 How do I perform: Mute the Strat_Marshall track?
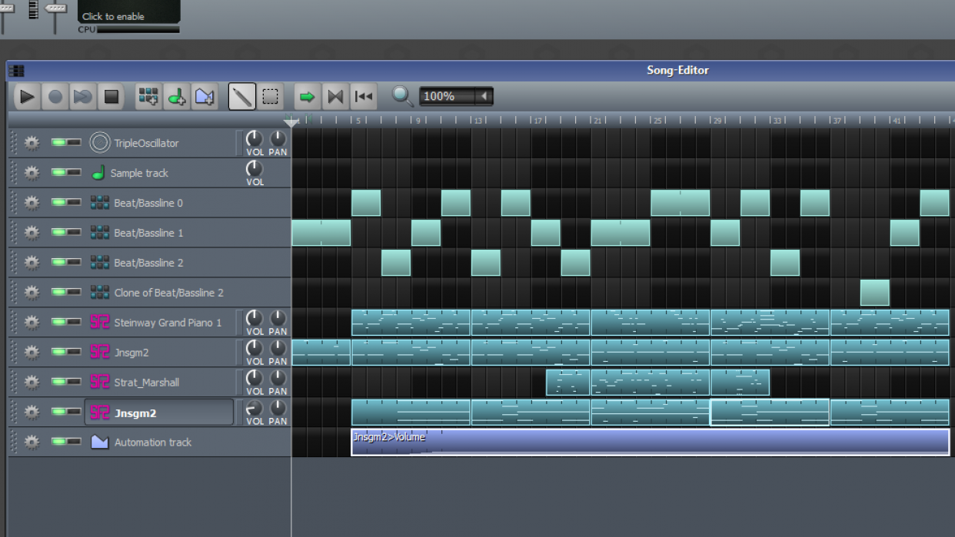click(x=58, y=382)
